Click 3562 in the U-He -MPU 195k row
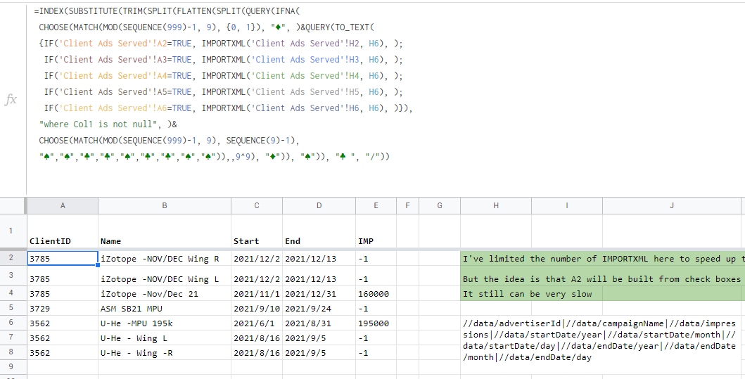 tap(62, 323)
